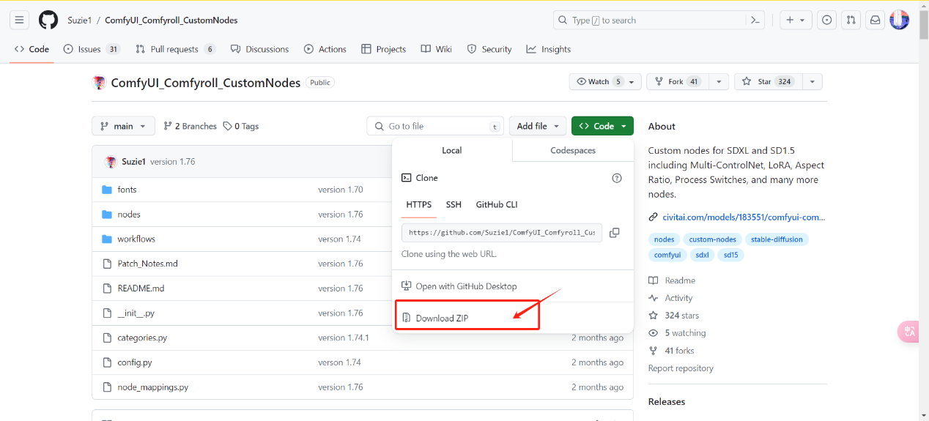The image size is (929, 421).
Task: Toggle Watch on this repository
Action: click(x=599, y=82)
